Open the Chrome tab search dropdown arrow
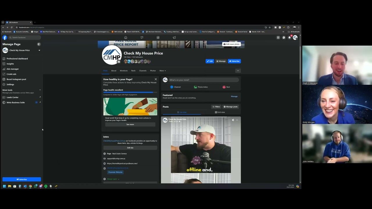The width and height of the screenshot is (372, 209). (x=3, y=22)
